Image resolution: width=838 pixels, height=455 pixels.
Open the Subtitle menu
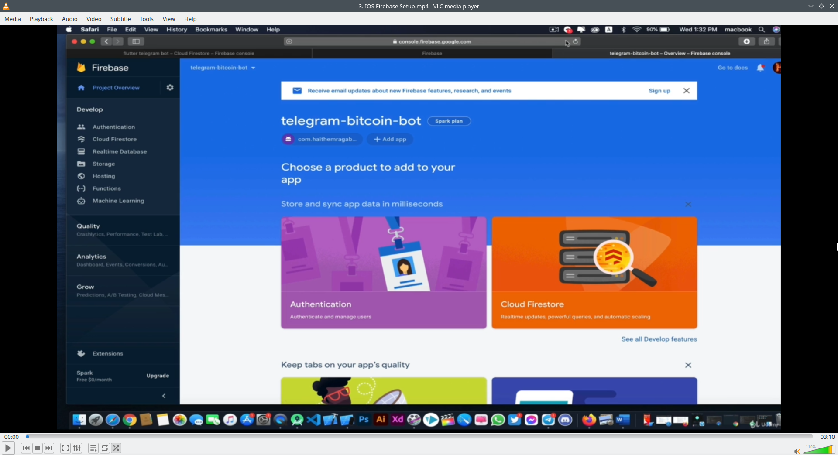tap(120, 19)
